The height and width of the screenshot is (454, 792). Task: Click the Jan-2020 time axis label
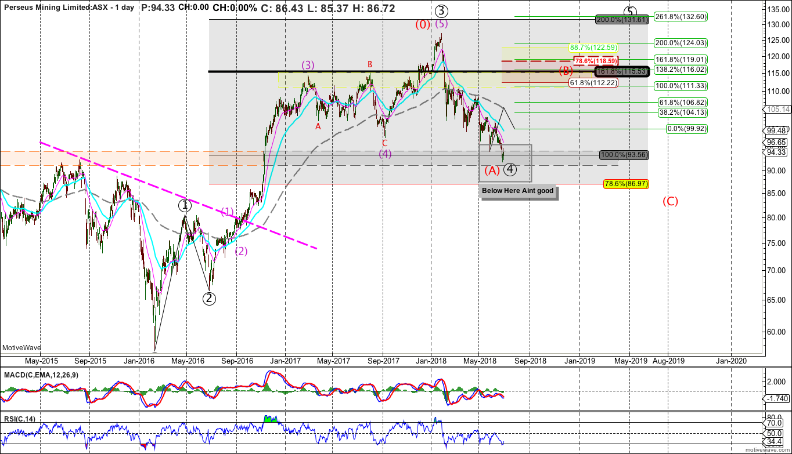pyautogui.click(x=730, y=361)
